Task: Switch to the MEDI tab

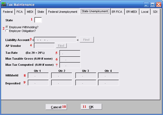Action: point(30,12)
